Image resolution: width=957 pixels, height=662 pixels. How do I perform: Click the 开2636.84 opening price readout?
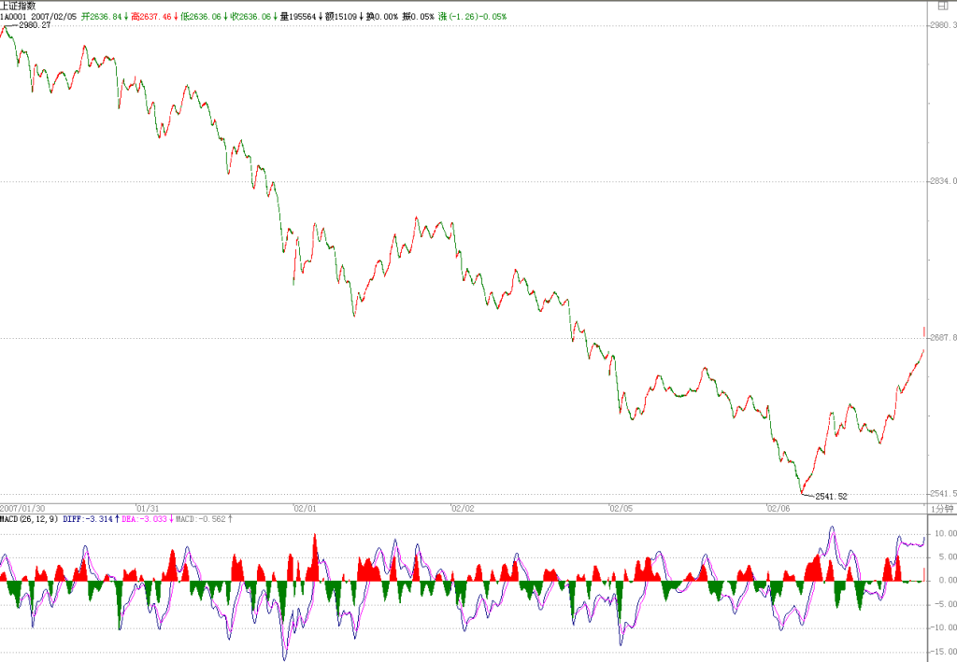(x=101, y=17)
